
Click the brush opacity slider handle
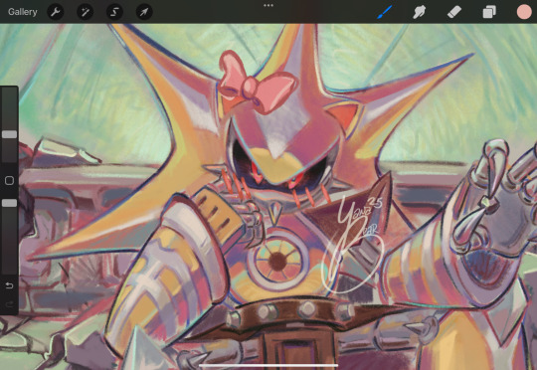click(x=9, y=203)
